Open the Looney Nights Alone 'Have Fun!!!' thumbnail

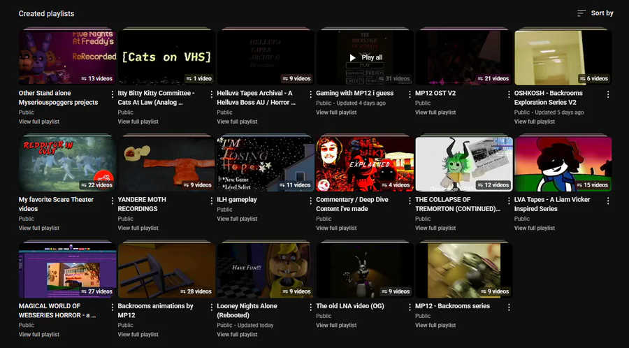click(266, 270)
